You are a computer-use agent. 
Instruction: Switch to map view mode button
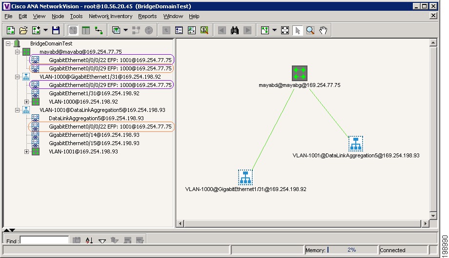73,30
